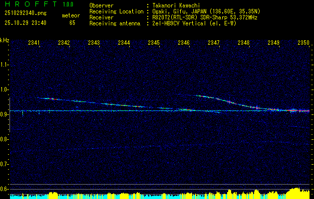Screen dimensions: 314x199
Task: Click the 0.6 kHz axis label
Action: click(4, 189)
